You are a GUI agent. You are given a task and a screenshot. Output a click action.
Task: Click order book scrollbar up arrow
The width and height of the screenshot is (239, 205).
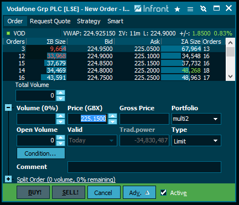point(230,43)
